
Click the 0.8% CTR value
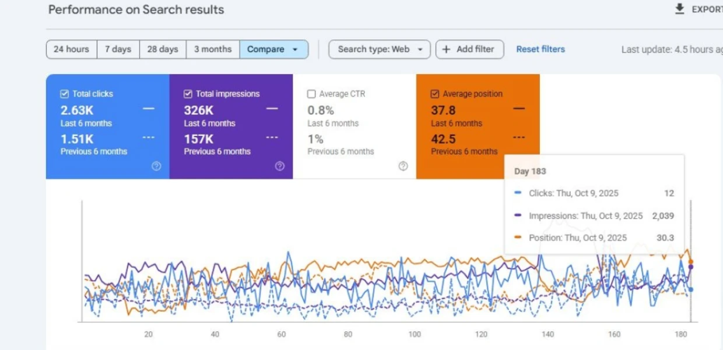321,110
